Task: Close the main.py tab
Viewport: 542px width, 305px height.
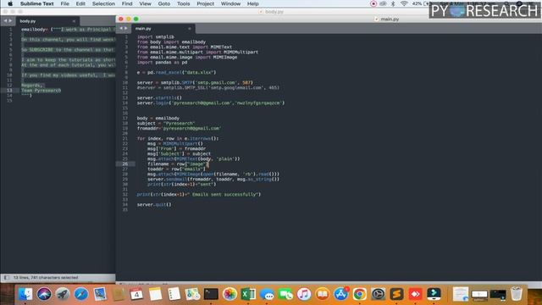Action: click(190, 28)
